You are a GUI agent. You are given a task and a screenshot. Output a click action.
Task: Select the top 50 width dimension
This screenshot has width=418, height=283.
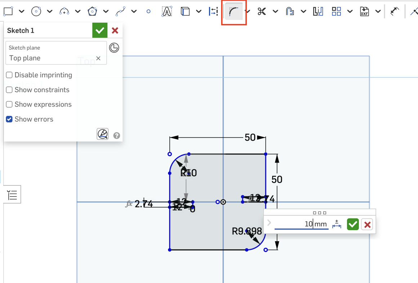coord(250,138)
